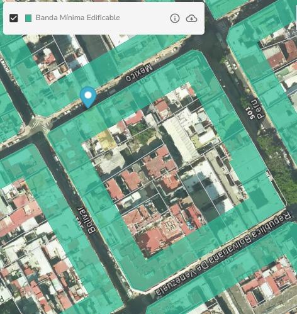Click the green legend color swatch
The width and height of the screenshot is (297, 314).
(x=28, y=18)
